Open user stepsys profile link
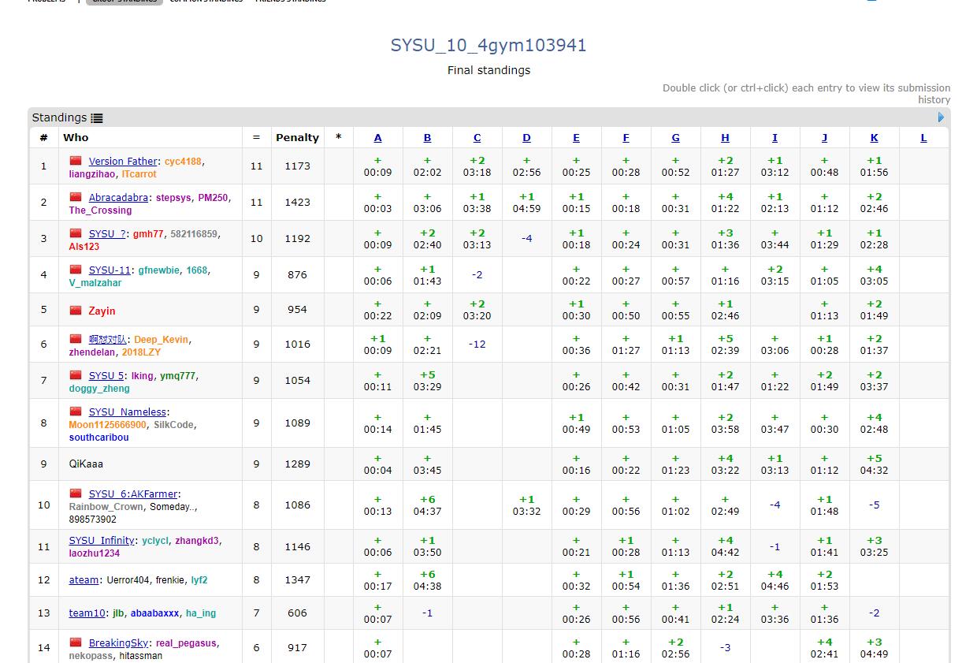 click(x=173, y=198)
